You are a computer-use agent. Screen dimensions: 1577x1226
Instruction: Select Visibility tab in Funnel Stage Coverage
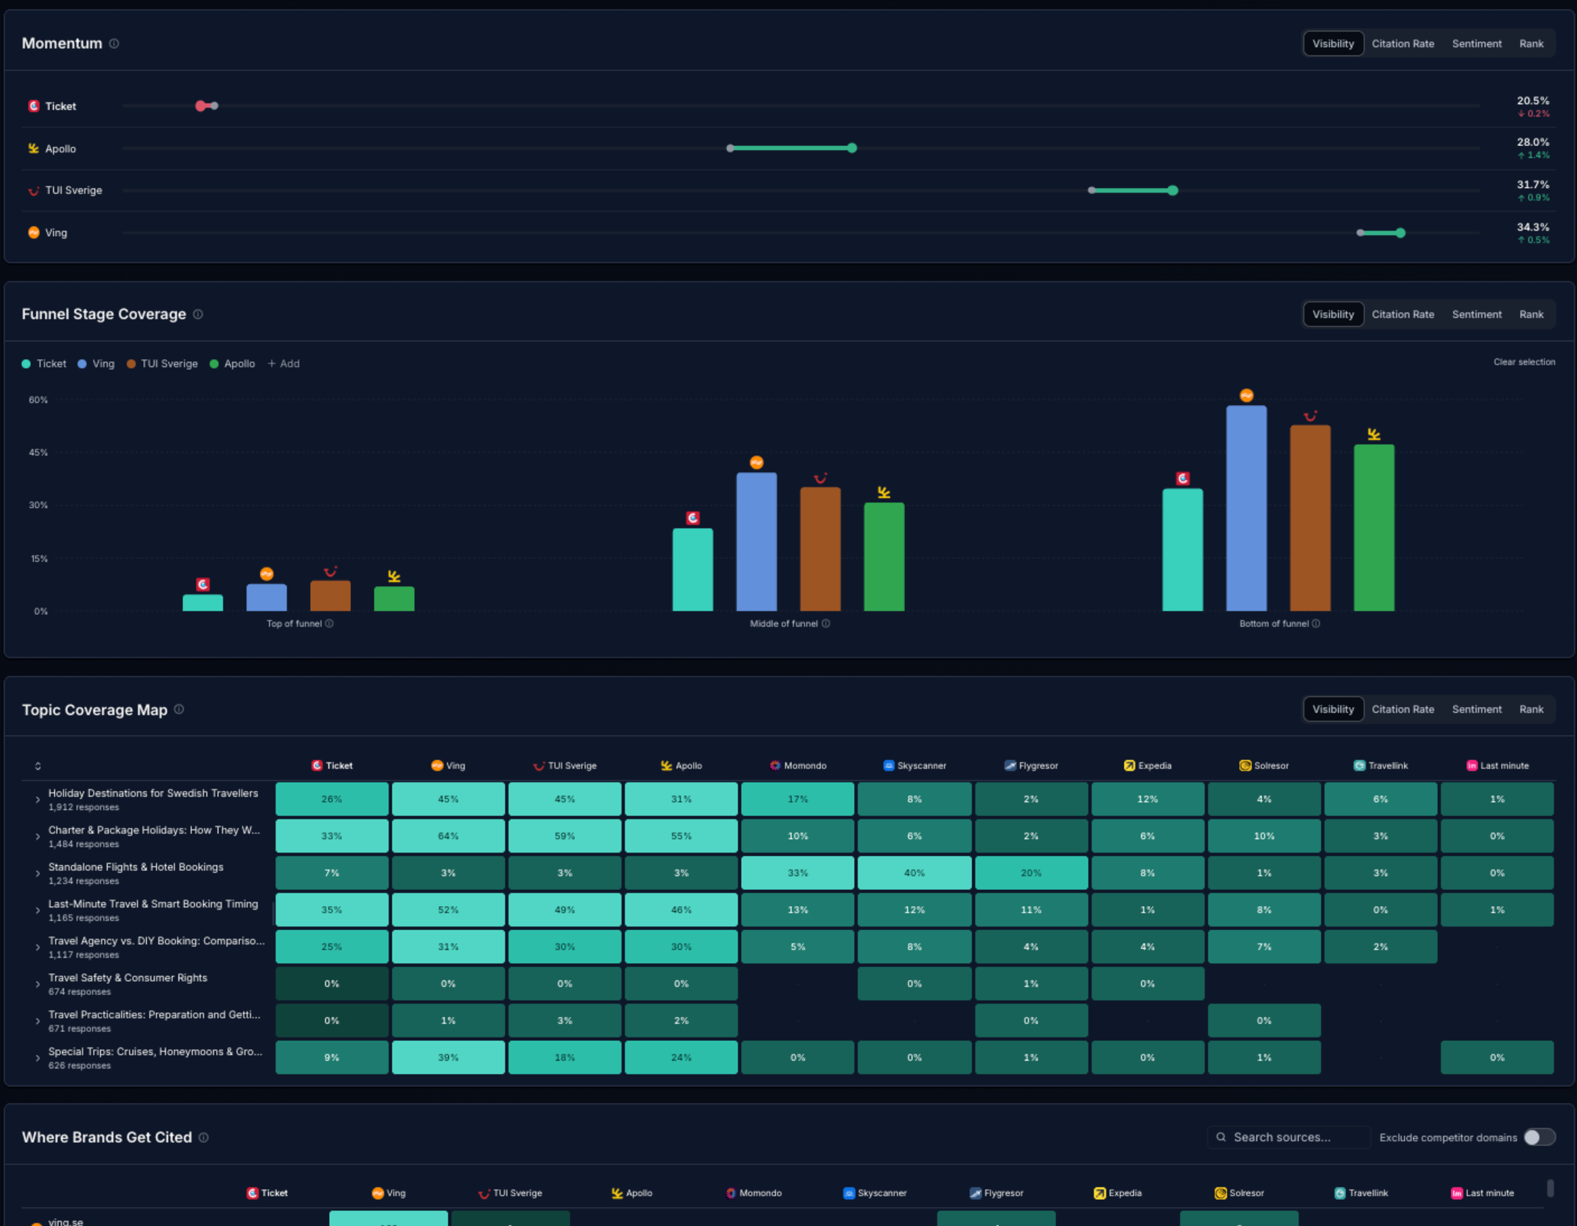[1333, 314]
